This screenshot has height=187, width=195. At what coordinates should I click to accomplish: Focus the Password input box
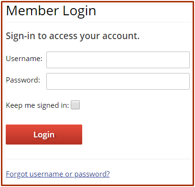118,81
